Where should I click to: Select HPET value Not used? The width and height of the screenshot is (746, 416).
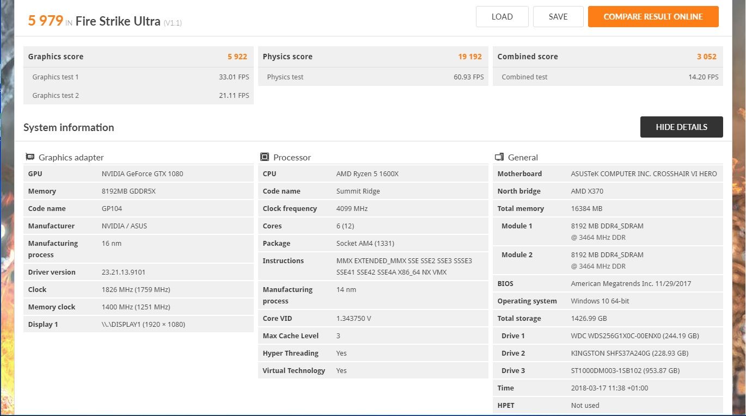(x=585, y=406)
